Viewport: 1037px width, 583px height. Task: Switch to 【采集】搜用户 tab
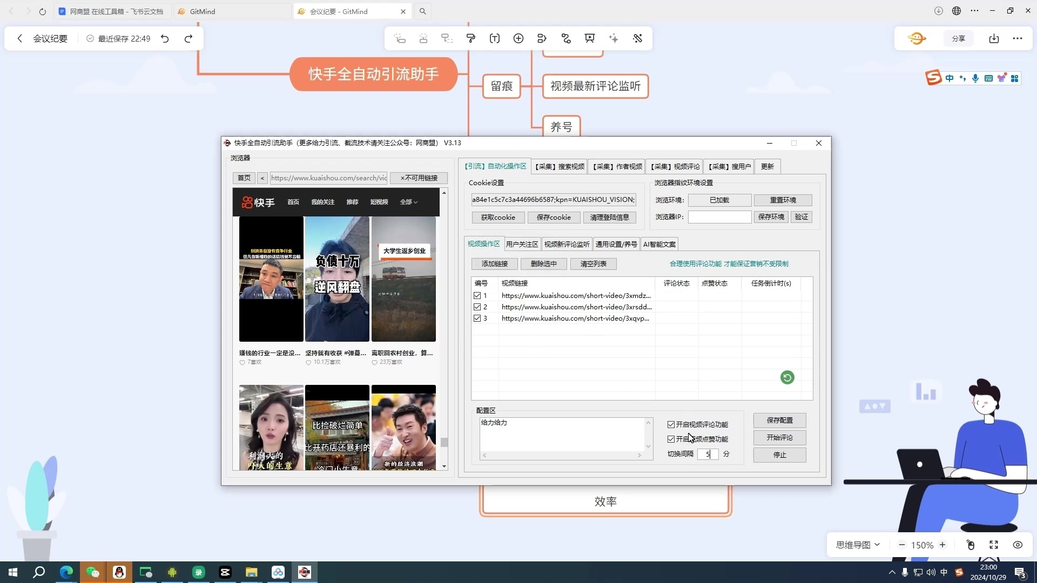pos(730,167)
